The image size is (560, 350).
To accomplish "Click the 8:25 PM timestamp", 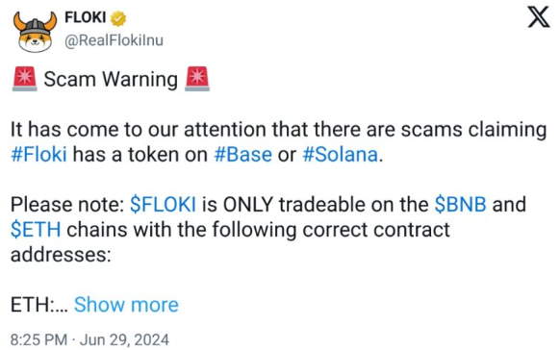I will pos(38,339).
